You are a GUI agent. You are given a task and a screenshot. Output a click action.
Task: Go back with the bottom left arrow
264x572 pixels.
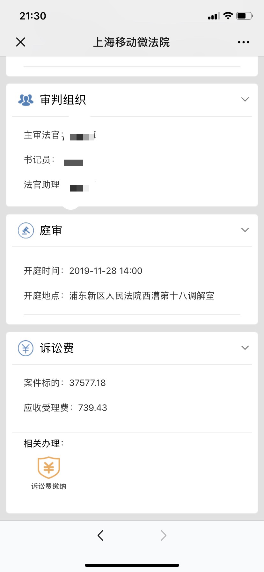(x=100, y=535)
